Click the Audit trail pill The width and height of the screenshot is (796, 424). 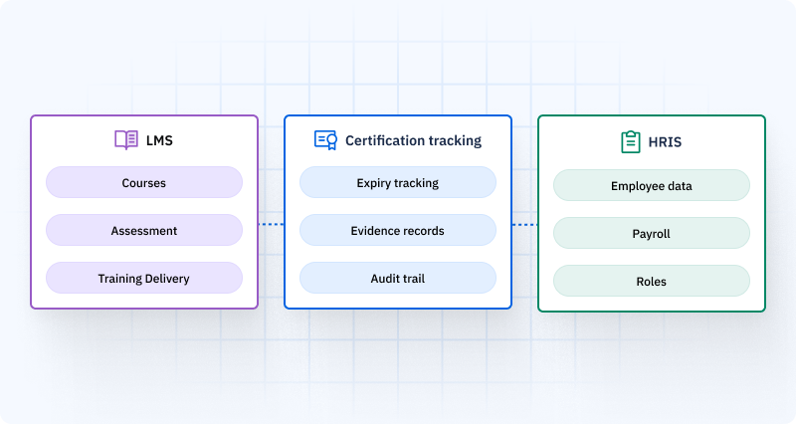(x=398, y=279)
